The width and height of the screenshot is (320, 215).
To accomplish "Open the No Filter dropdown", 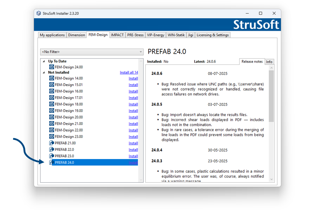I will tap(92, 52).
